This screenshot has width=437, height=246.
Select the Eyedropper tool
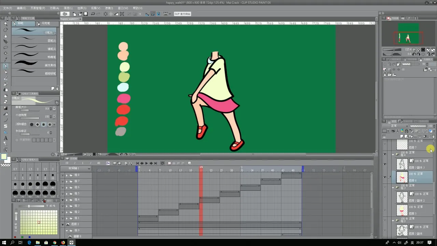5,59
